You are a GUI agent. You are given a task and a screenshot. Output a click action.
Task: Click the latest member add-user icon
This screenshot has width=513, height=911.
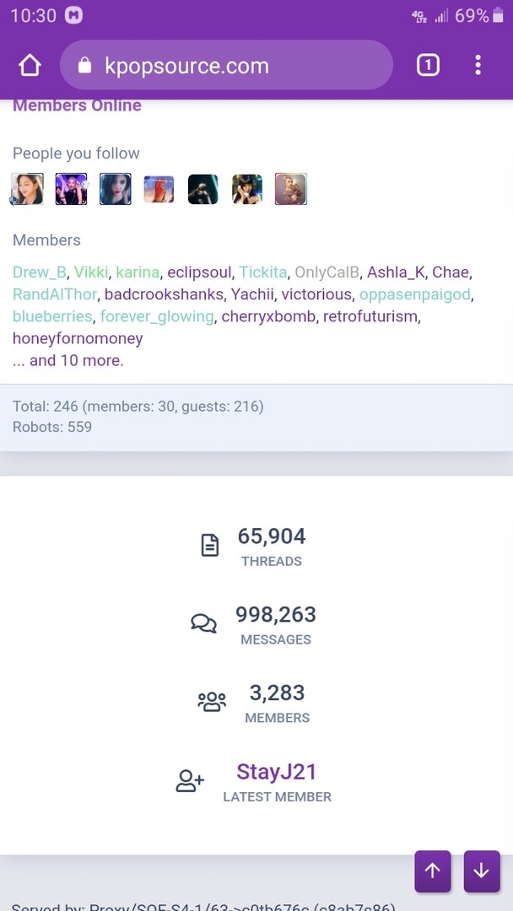(x=190, y=781)
